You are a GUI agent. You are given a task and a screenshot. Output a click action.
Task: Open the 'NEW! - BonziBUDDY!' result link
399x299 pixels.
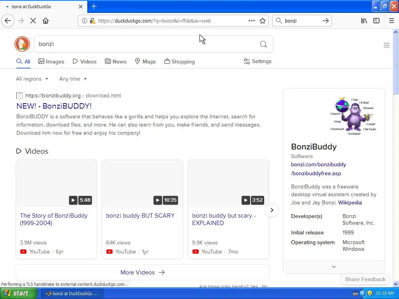(54, 106)
